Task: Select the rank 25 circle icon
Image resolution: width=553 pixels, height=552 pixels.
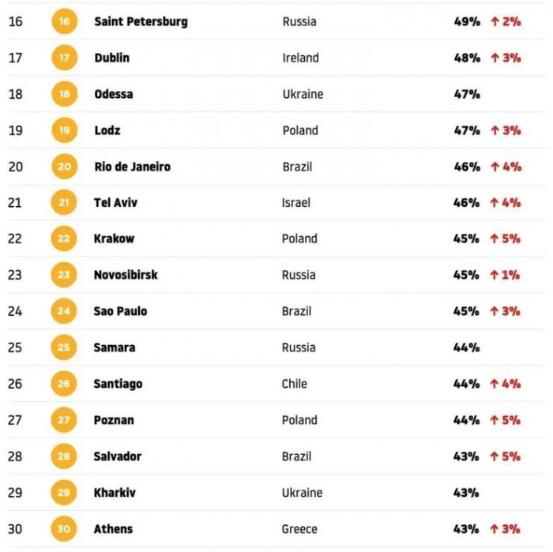Action: (x=64, y=347)
